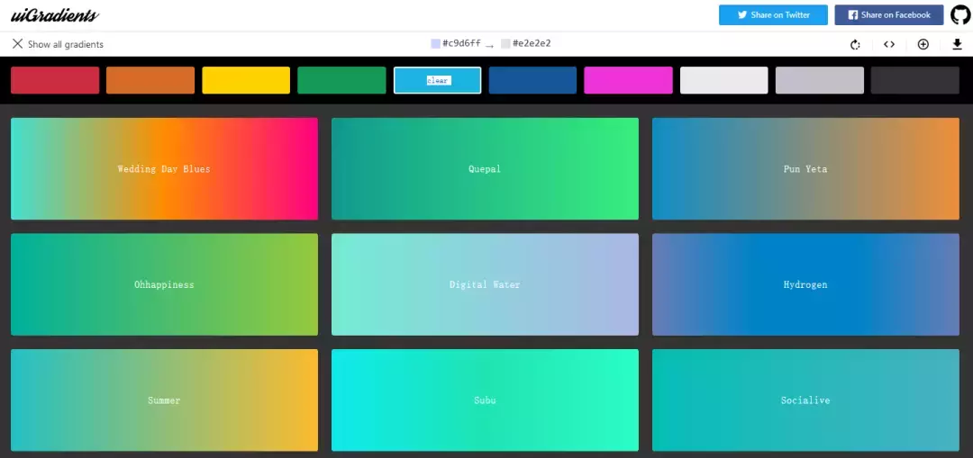Select the dark blue color filter swatch
This screenshot has height=458, width=973.
[x=533, y=81]
